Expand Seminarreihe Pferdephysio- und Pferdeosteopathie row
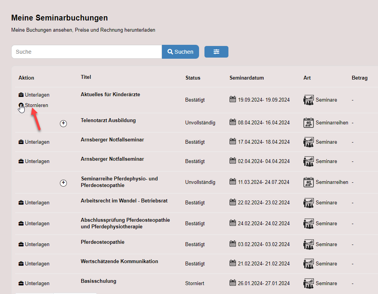This screenshot has width=378, height=294. tap(63, 183)
